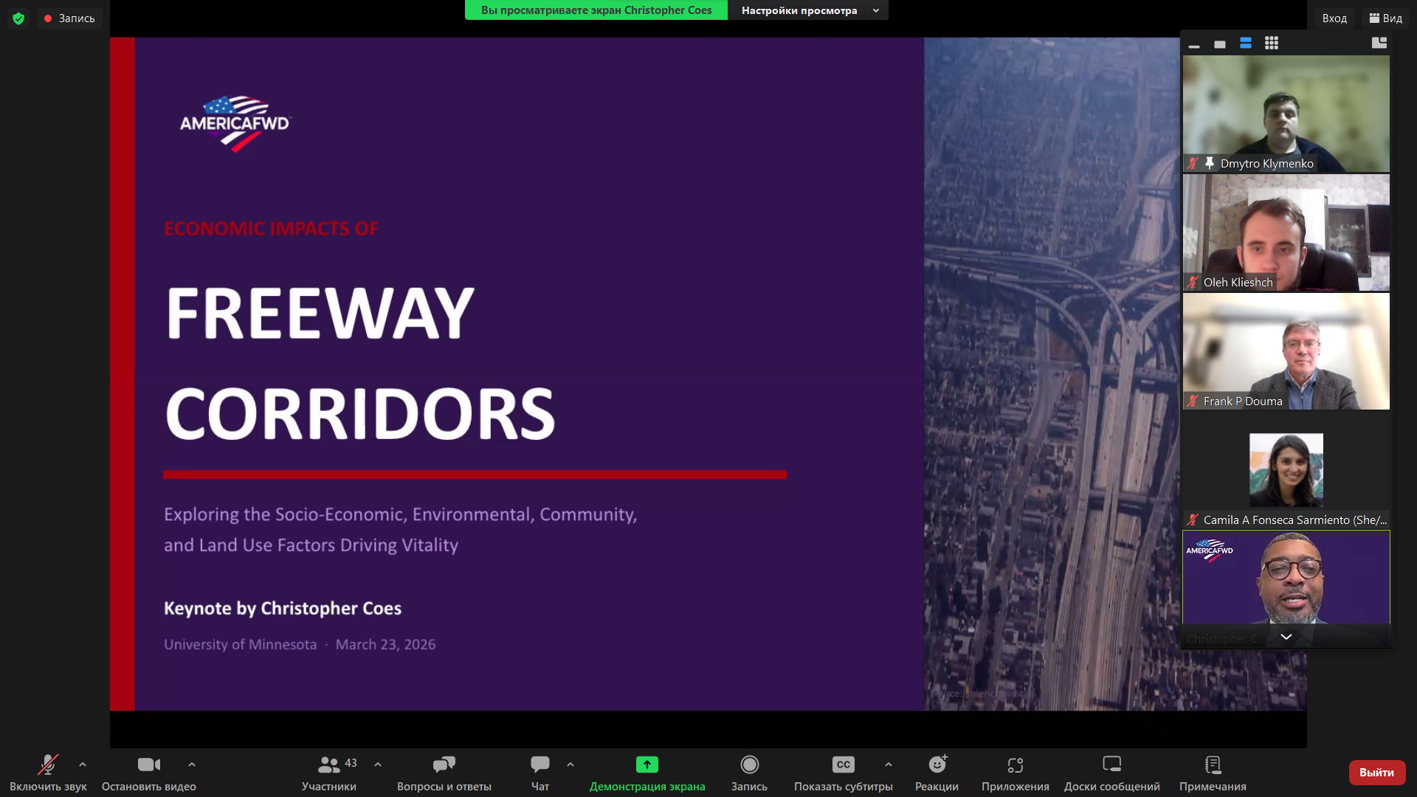
Task: Expand audio options arrow next to microphone
Action: (x=83, y=765)
